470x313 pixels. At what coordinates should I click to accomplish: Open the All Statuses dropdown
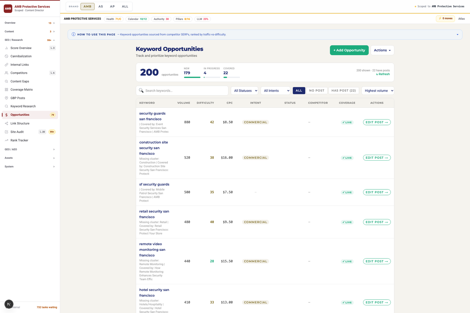coord(244,90)
